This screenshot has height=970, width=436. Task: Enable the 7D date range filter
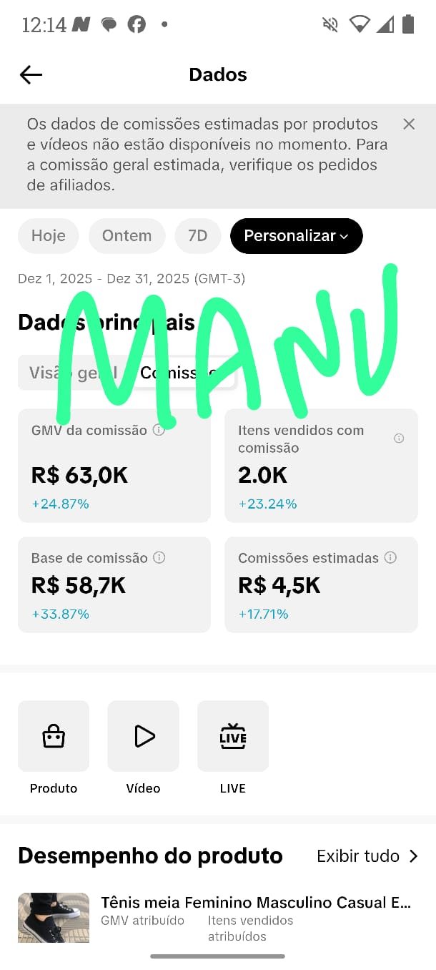coord(198,235)
